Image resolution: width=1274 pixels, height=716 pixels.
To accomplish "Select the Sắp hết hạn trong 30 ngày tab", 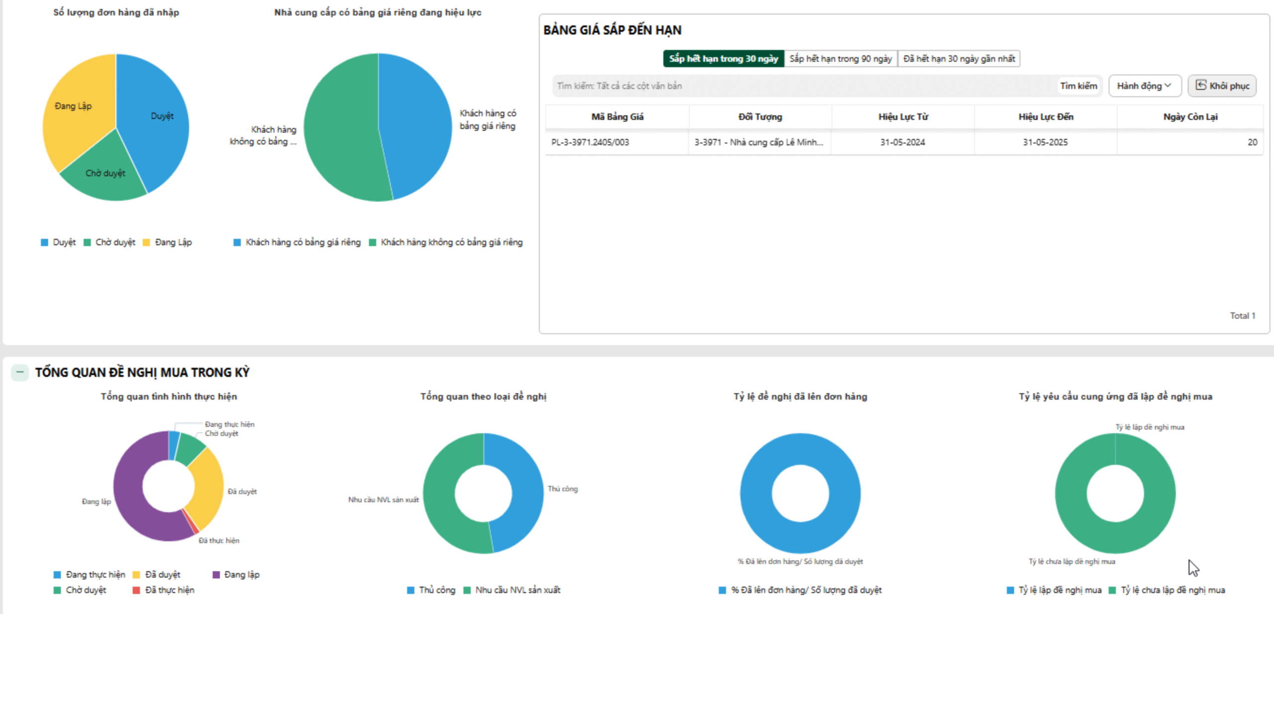I will click(x=723, y=59).
